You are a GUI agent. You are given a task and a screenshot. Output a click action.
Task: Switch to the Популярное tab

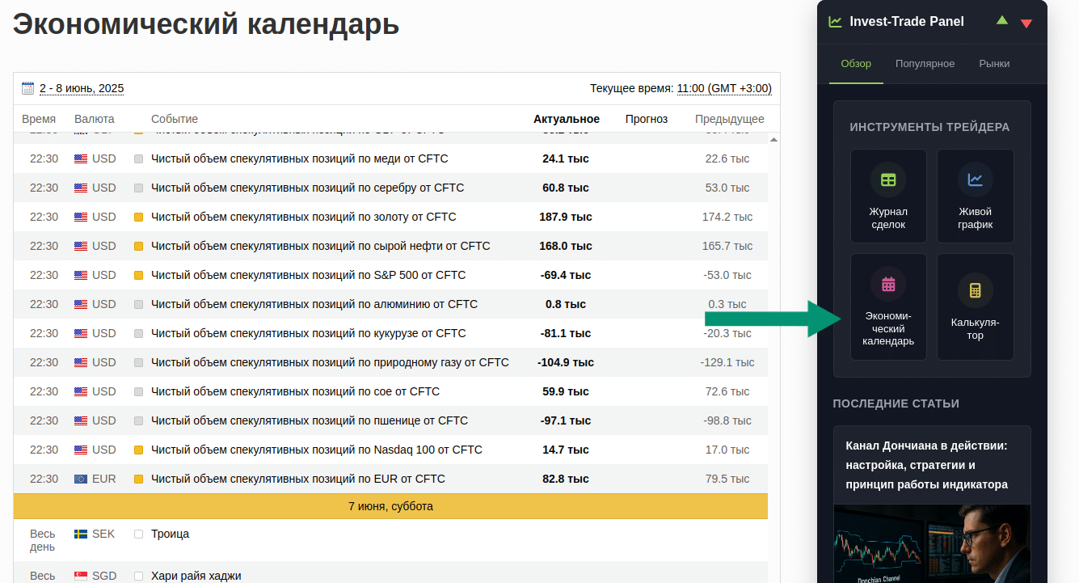pos(925,64)
